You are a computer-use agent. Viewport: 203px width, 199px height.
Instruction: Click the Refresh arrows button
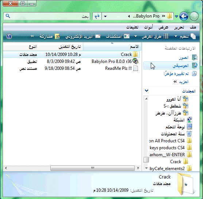97,16
